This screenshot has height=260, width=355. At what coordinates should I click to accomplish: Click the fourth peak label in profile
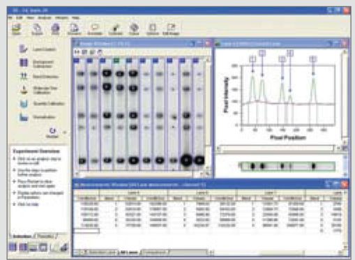[290, 53]
